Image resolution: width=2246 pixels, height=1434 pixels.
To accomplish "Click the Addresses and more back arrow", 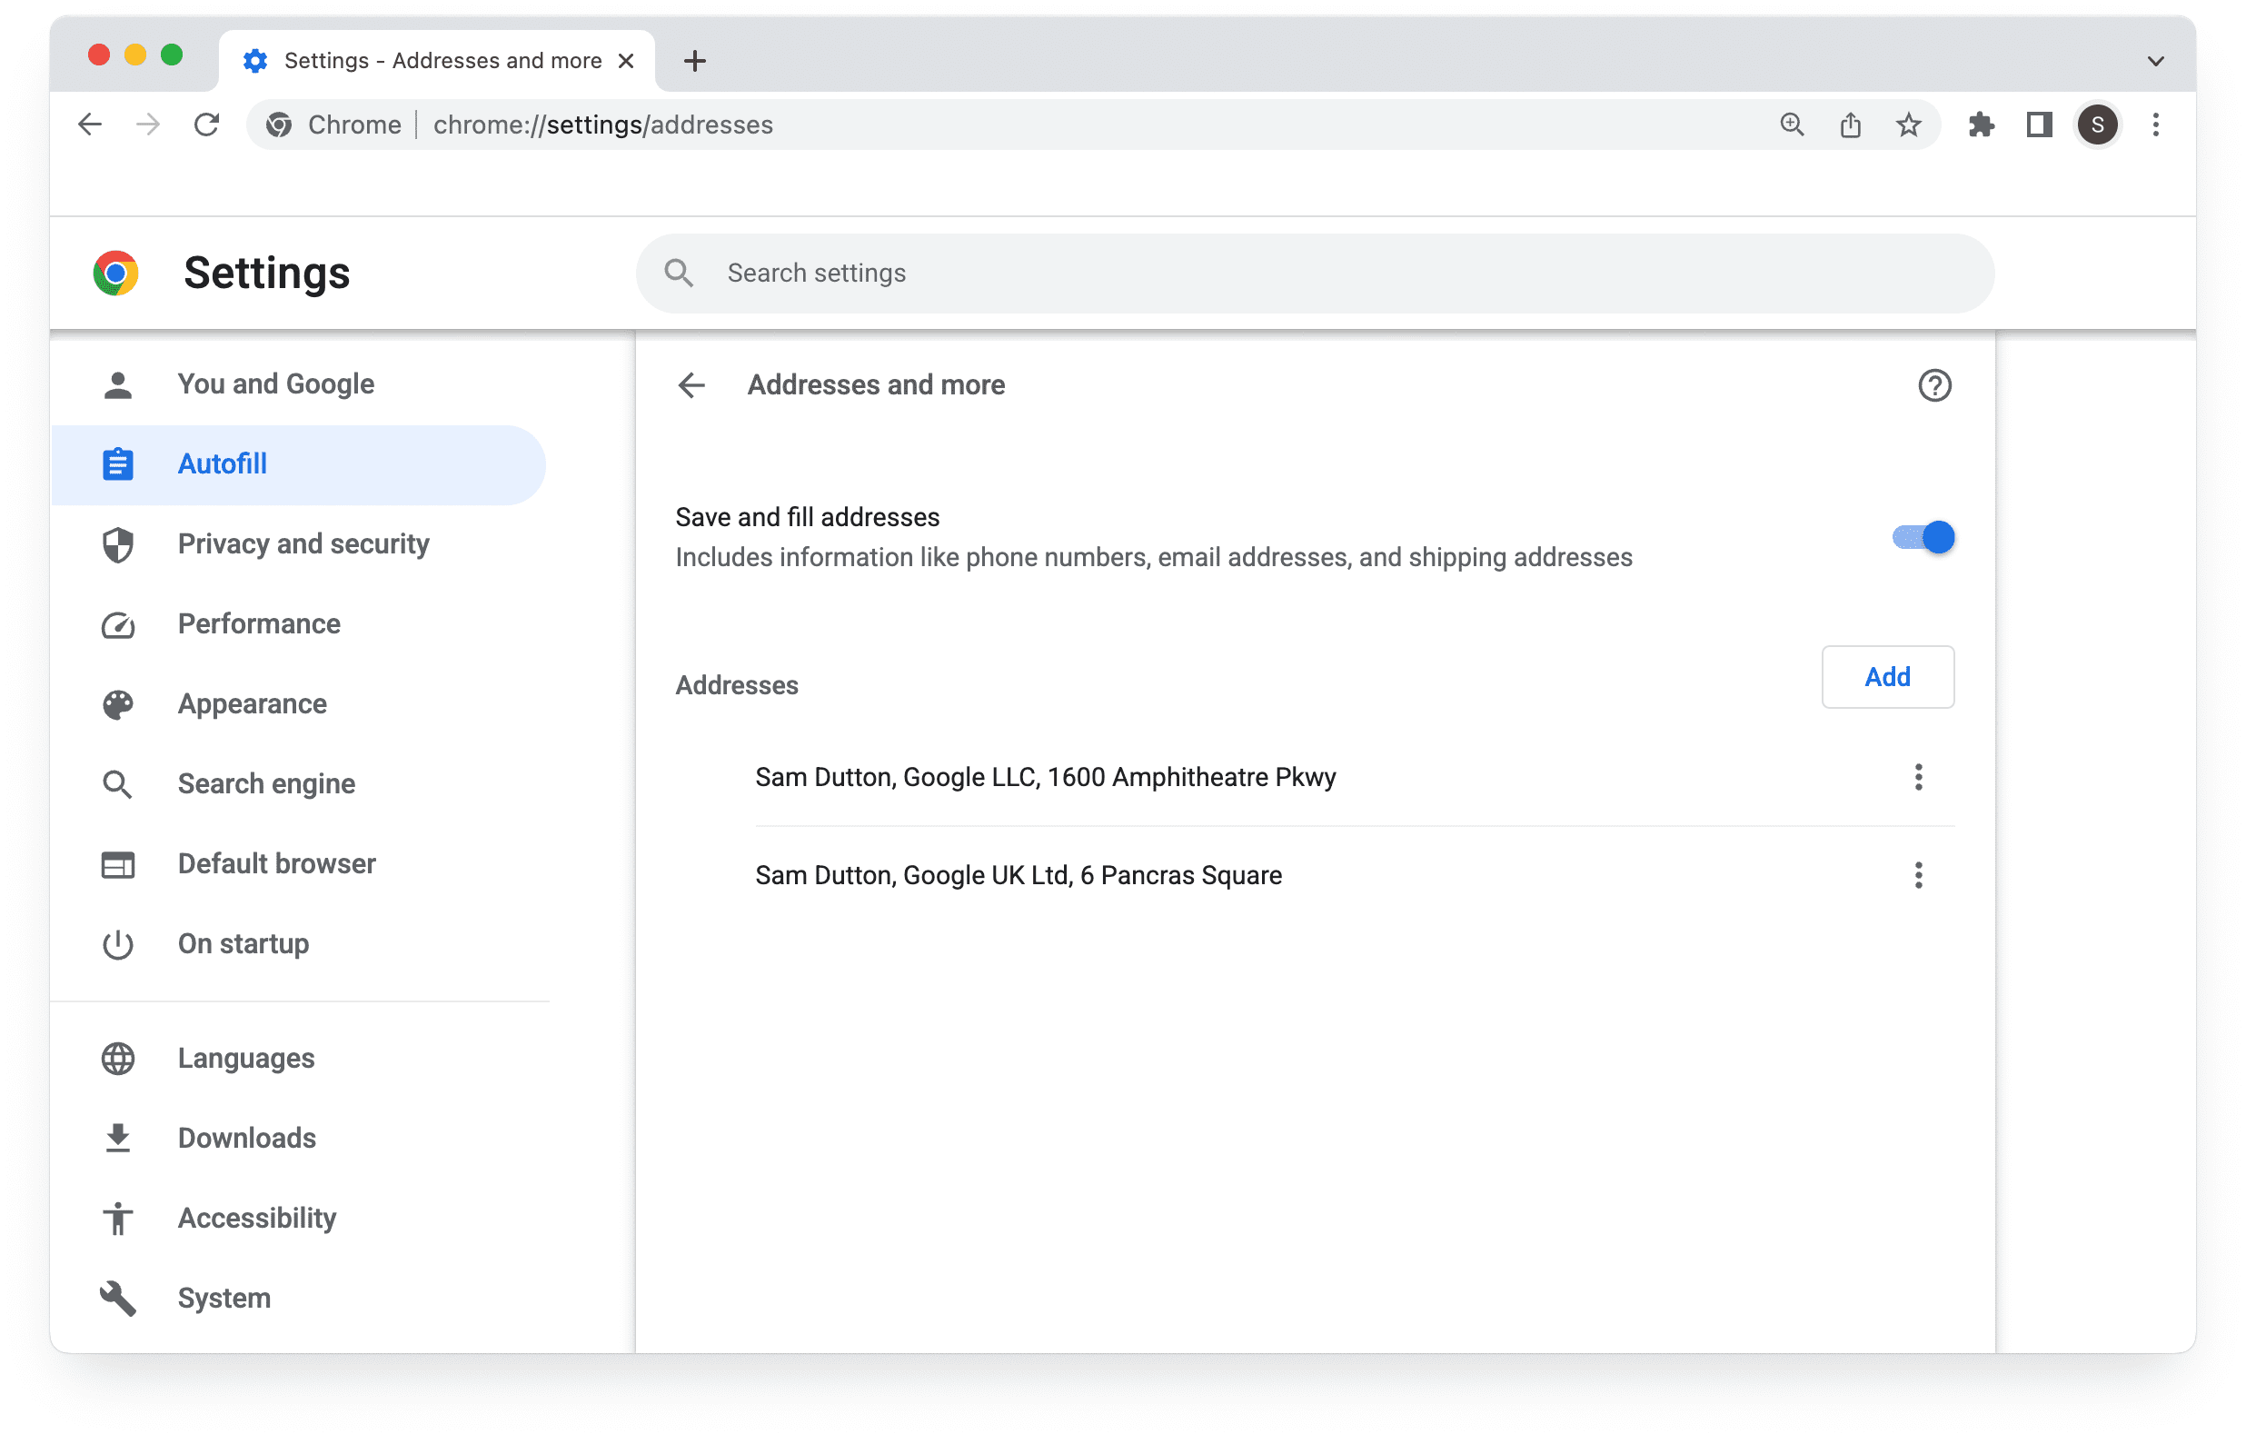I will click(x=692, y=384).
